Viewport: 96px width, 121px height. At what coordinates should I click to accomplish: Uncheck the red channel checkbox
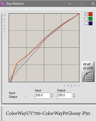tap(86, 14)
